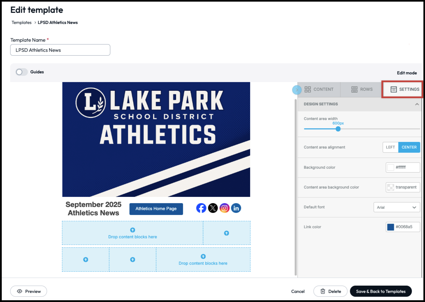Open the Default font dropdown
Viewport: 425px width, 302px height.
(x=396, y=207)
